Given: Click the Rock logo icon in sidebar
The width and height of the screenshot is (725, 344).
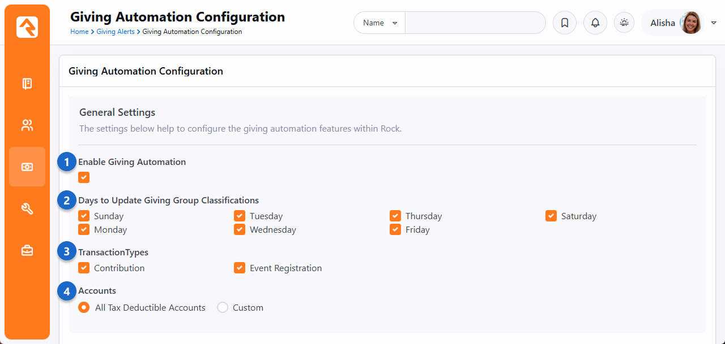Looking at the screenshot, I should pos(27,27).
